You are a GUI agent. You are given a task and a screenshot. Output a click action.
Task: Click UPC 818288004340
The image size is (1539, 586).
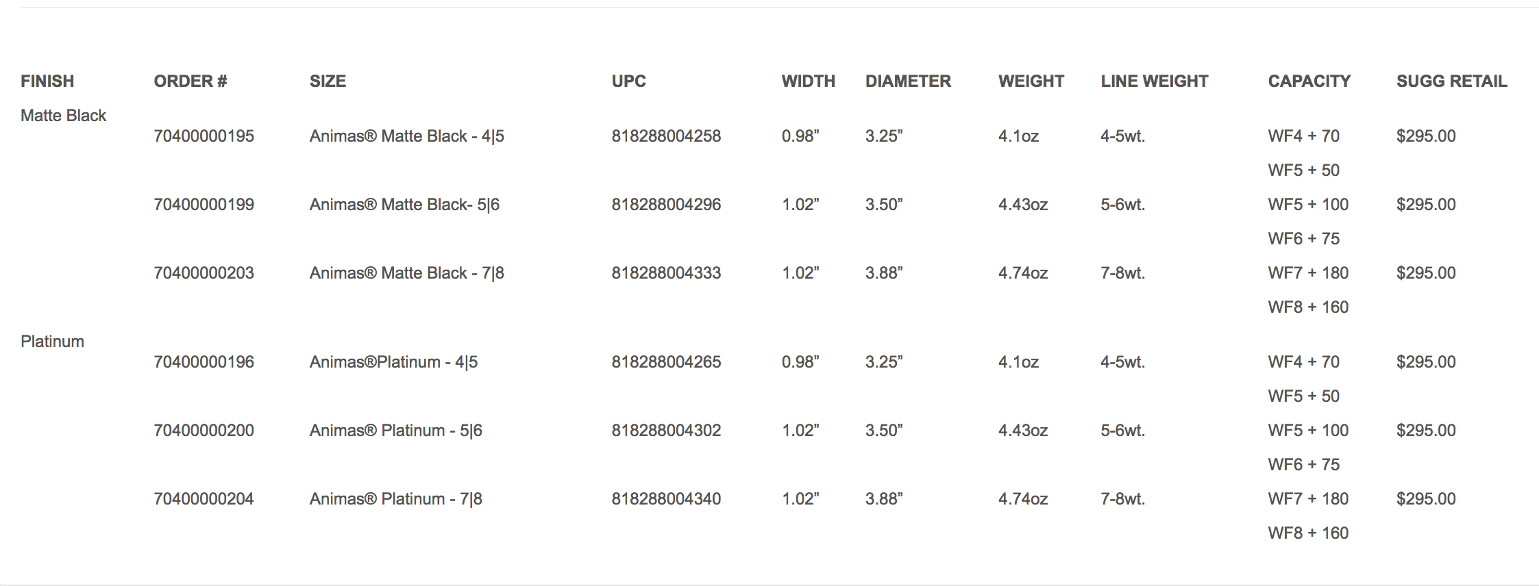coord(666,499)
